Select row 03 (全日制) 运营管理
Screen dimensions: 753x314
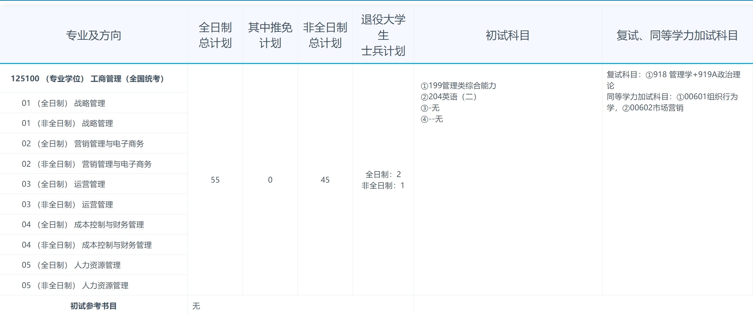(x=93, y=184)
